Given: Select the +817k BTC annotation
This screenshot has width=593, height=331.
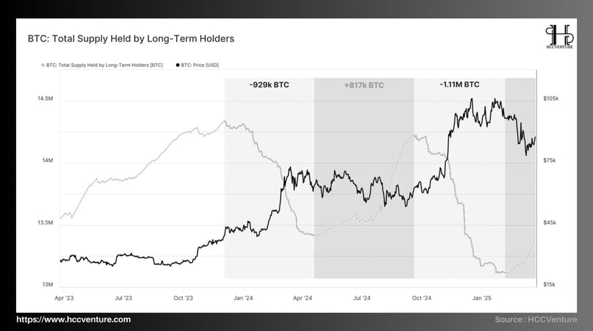Looking at the screenshot, I should coord(364,85).
